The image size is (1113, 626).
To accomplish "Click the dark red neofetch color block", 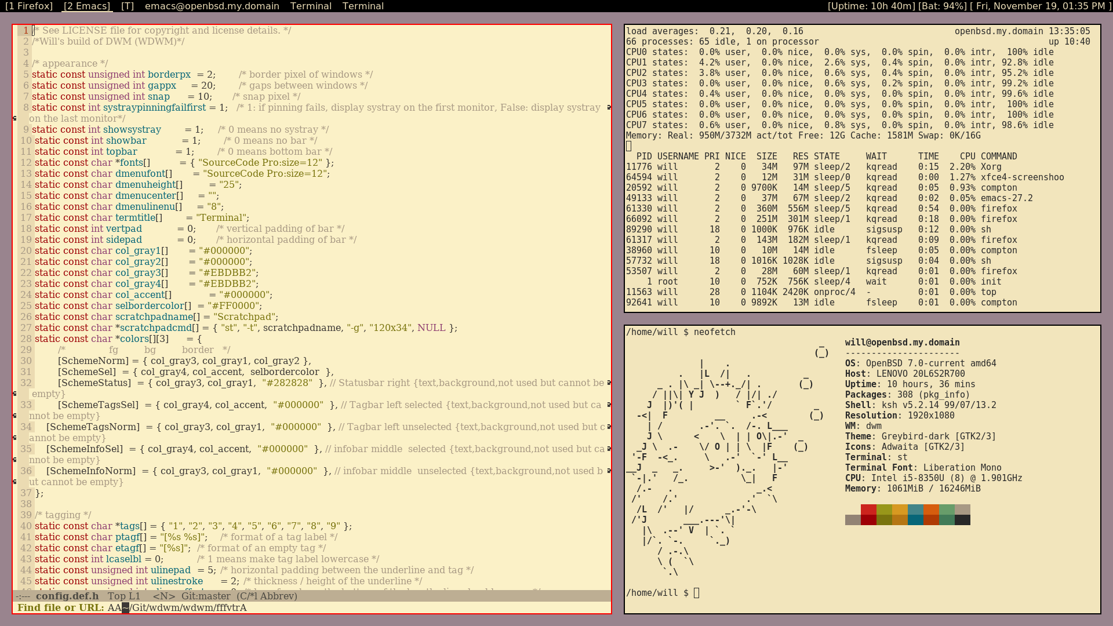I will (868, 520).
